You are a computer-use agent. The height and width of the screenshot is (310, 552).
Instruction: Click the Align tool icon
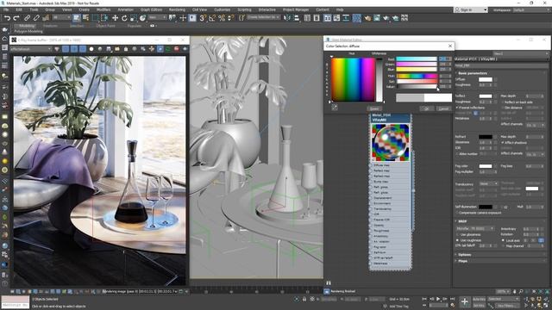(296, 18)
